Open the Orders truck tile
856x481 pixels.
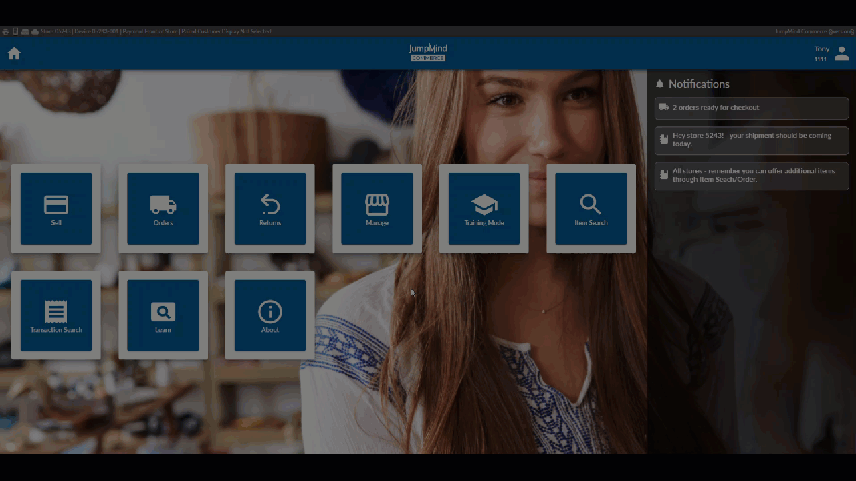(163, 208)
